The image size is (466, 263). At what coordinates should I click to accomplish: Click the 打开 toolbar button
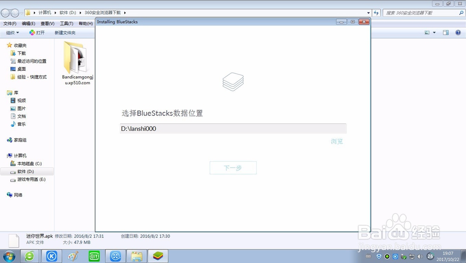coord(37,33)
